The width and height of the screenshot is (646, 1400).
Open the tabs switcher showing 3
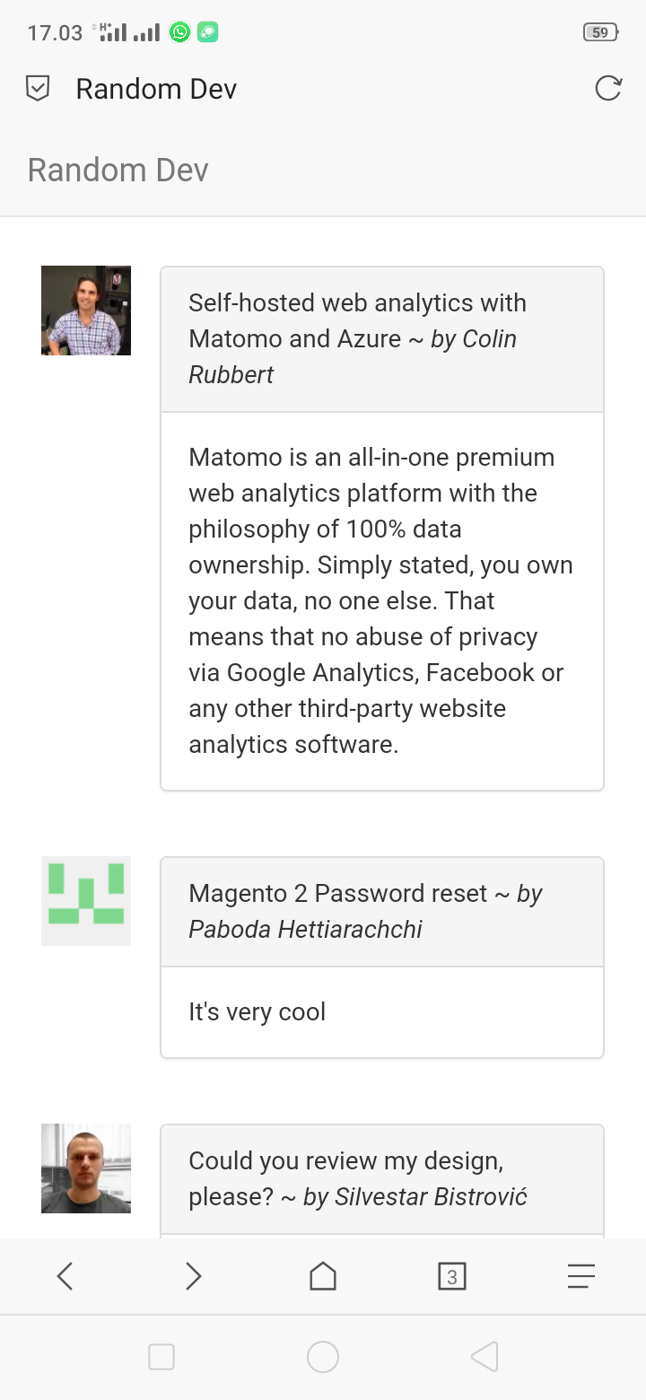tap(452, 1275)
